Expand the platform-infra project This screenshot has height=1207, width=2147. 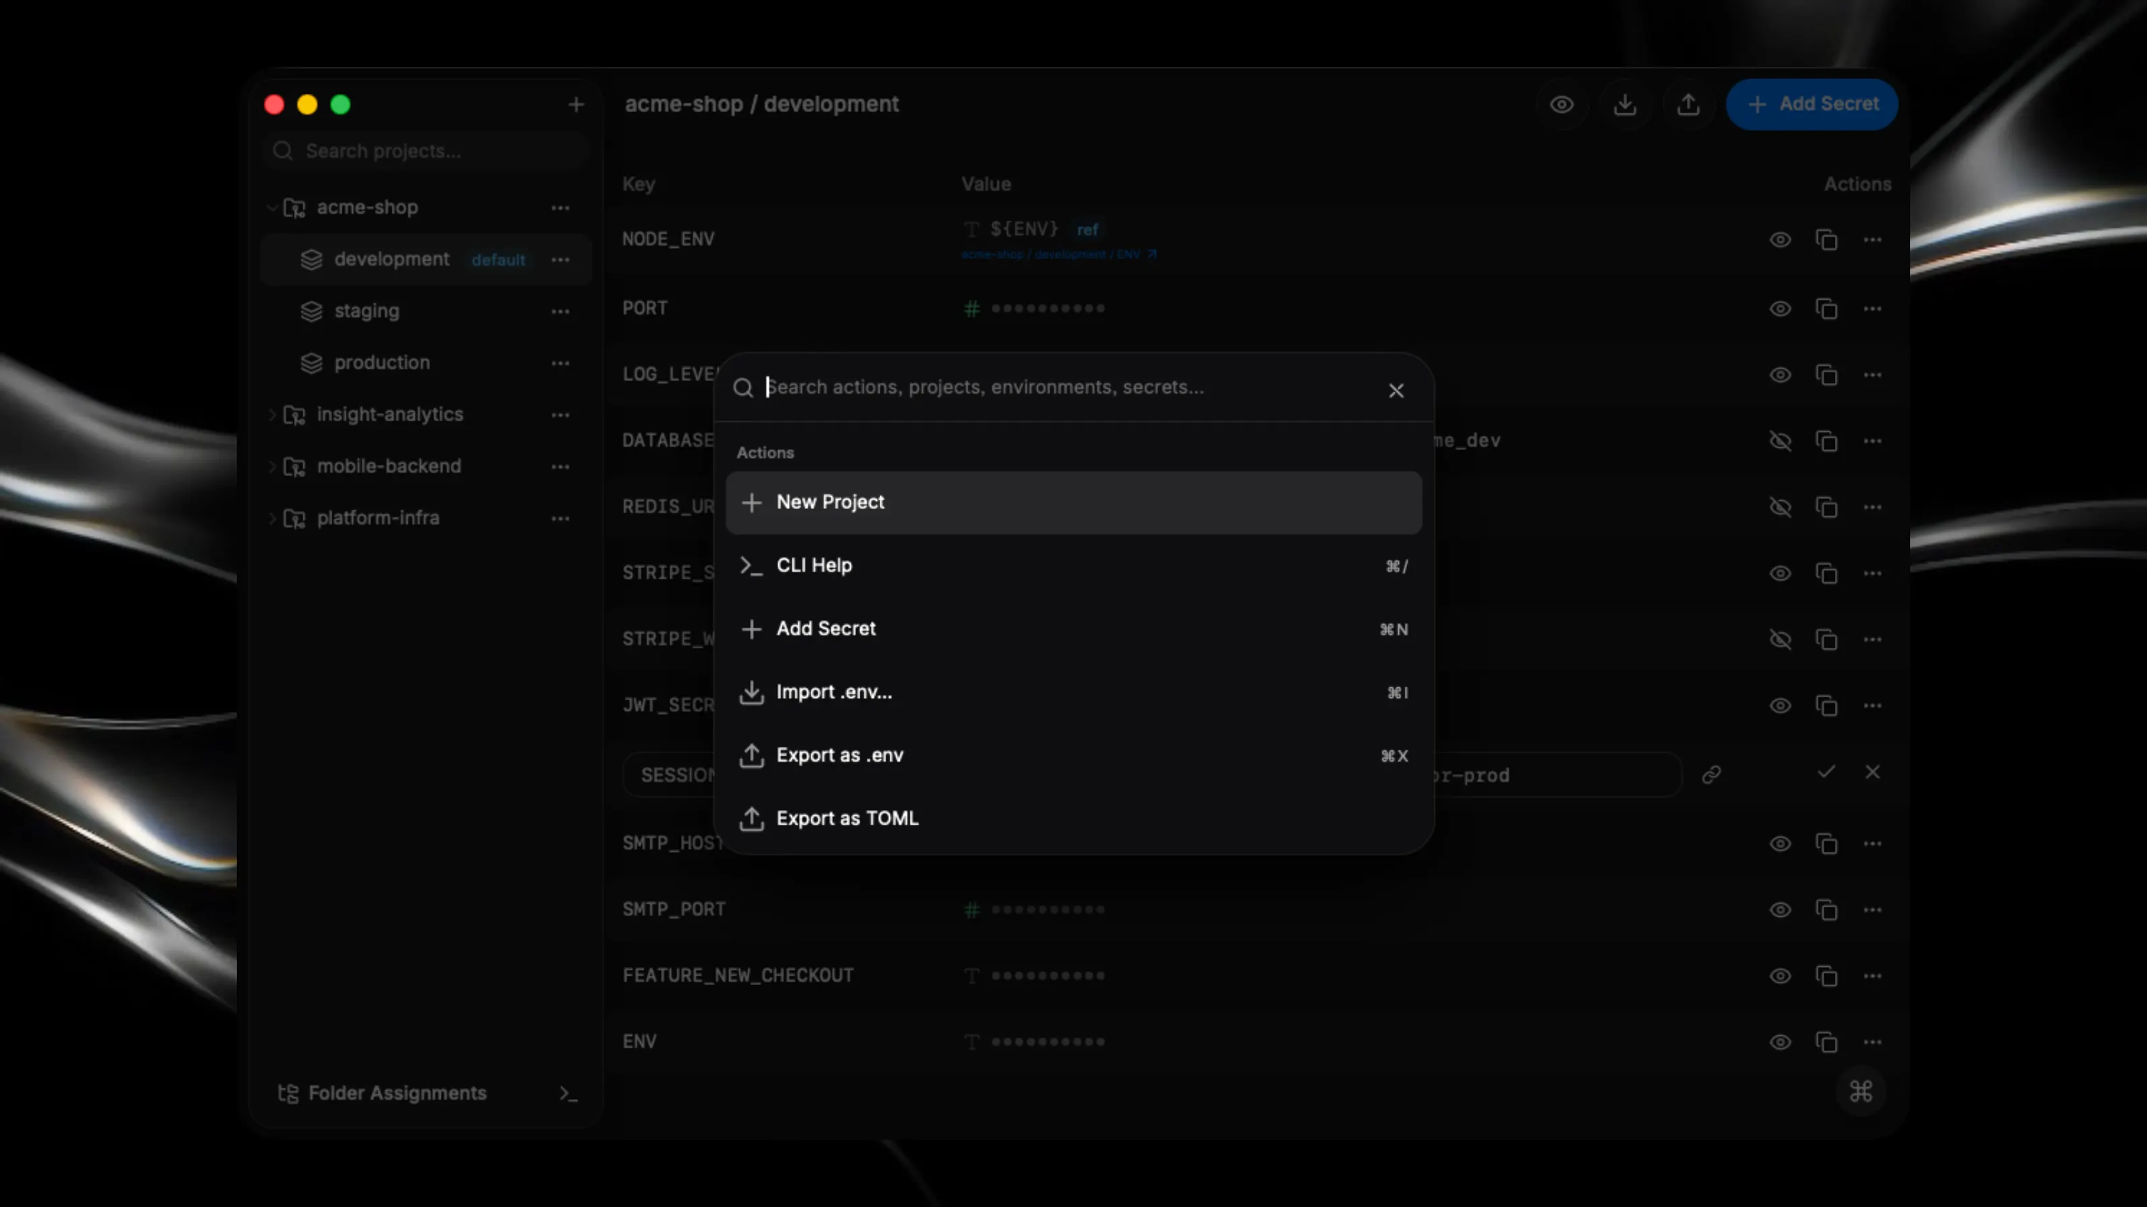(x=272, y=517)
